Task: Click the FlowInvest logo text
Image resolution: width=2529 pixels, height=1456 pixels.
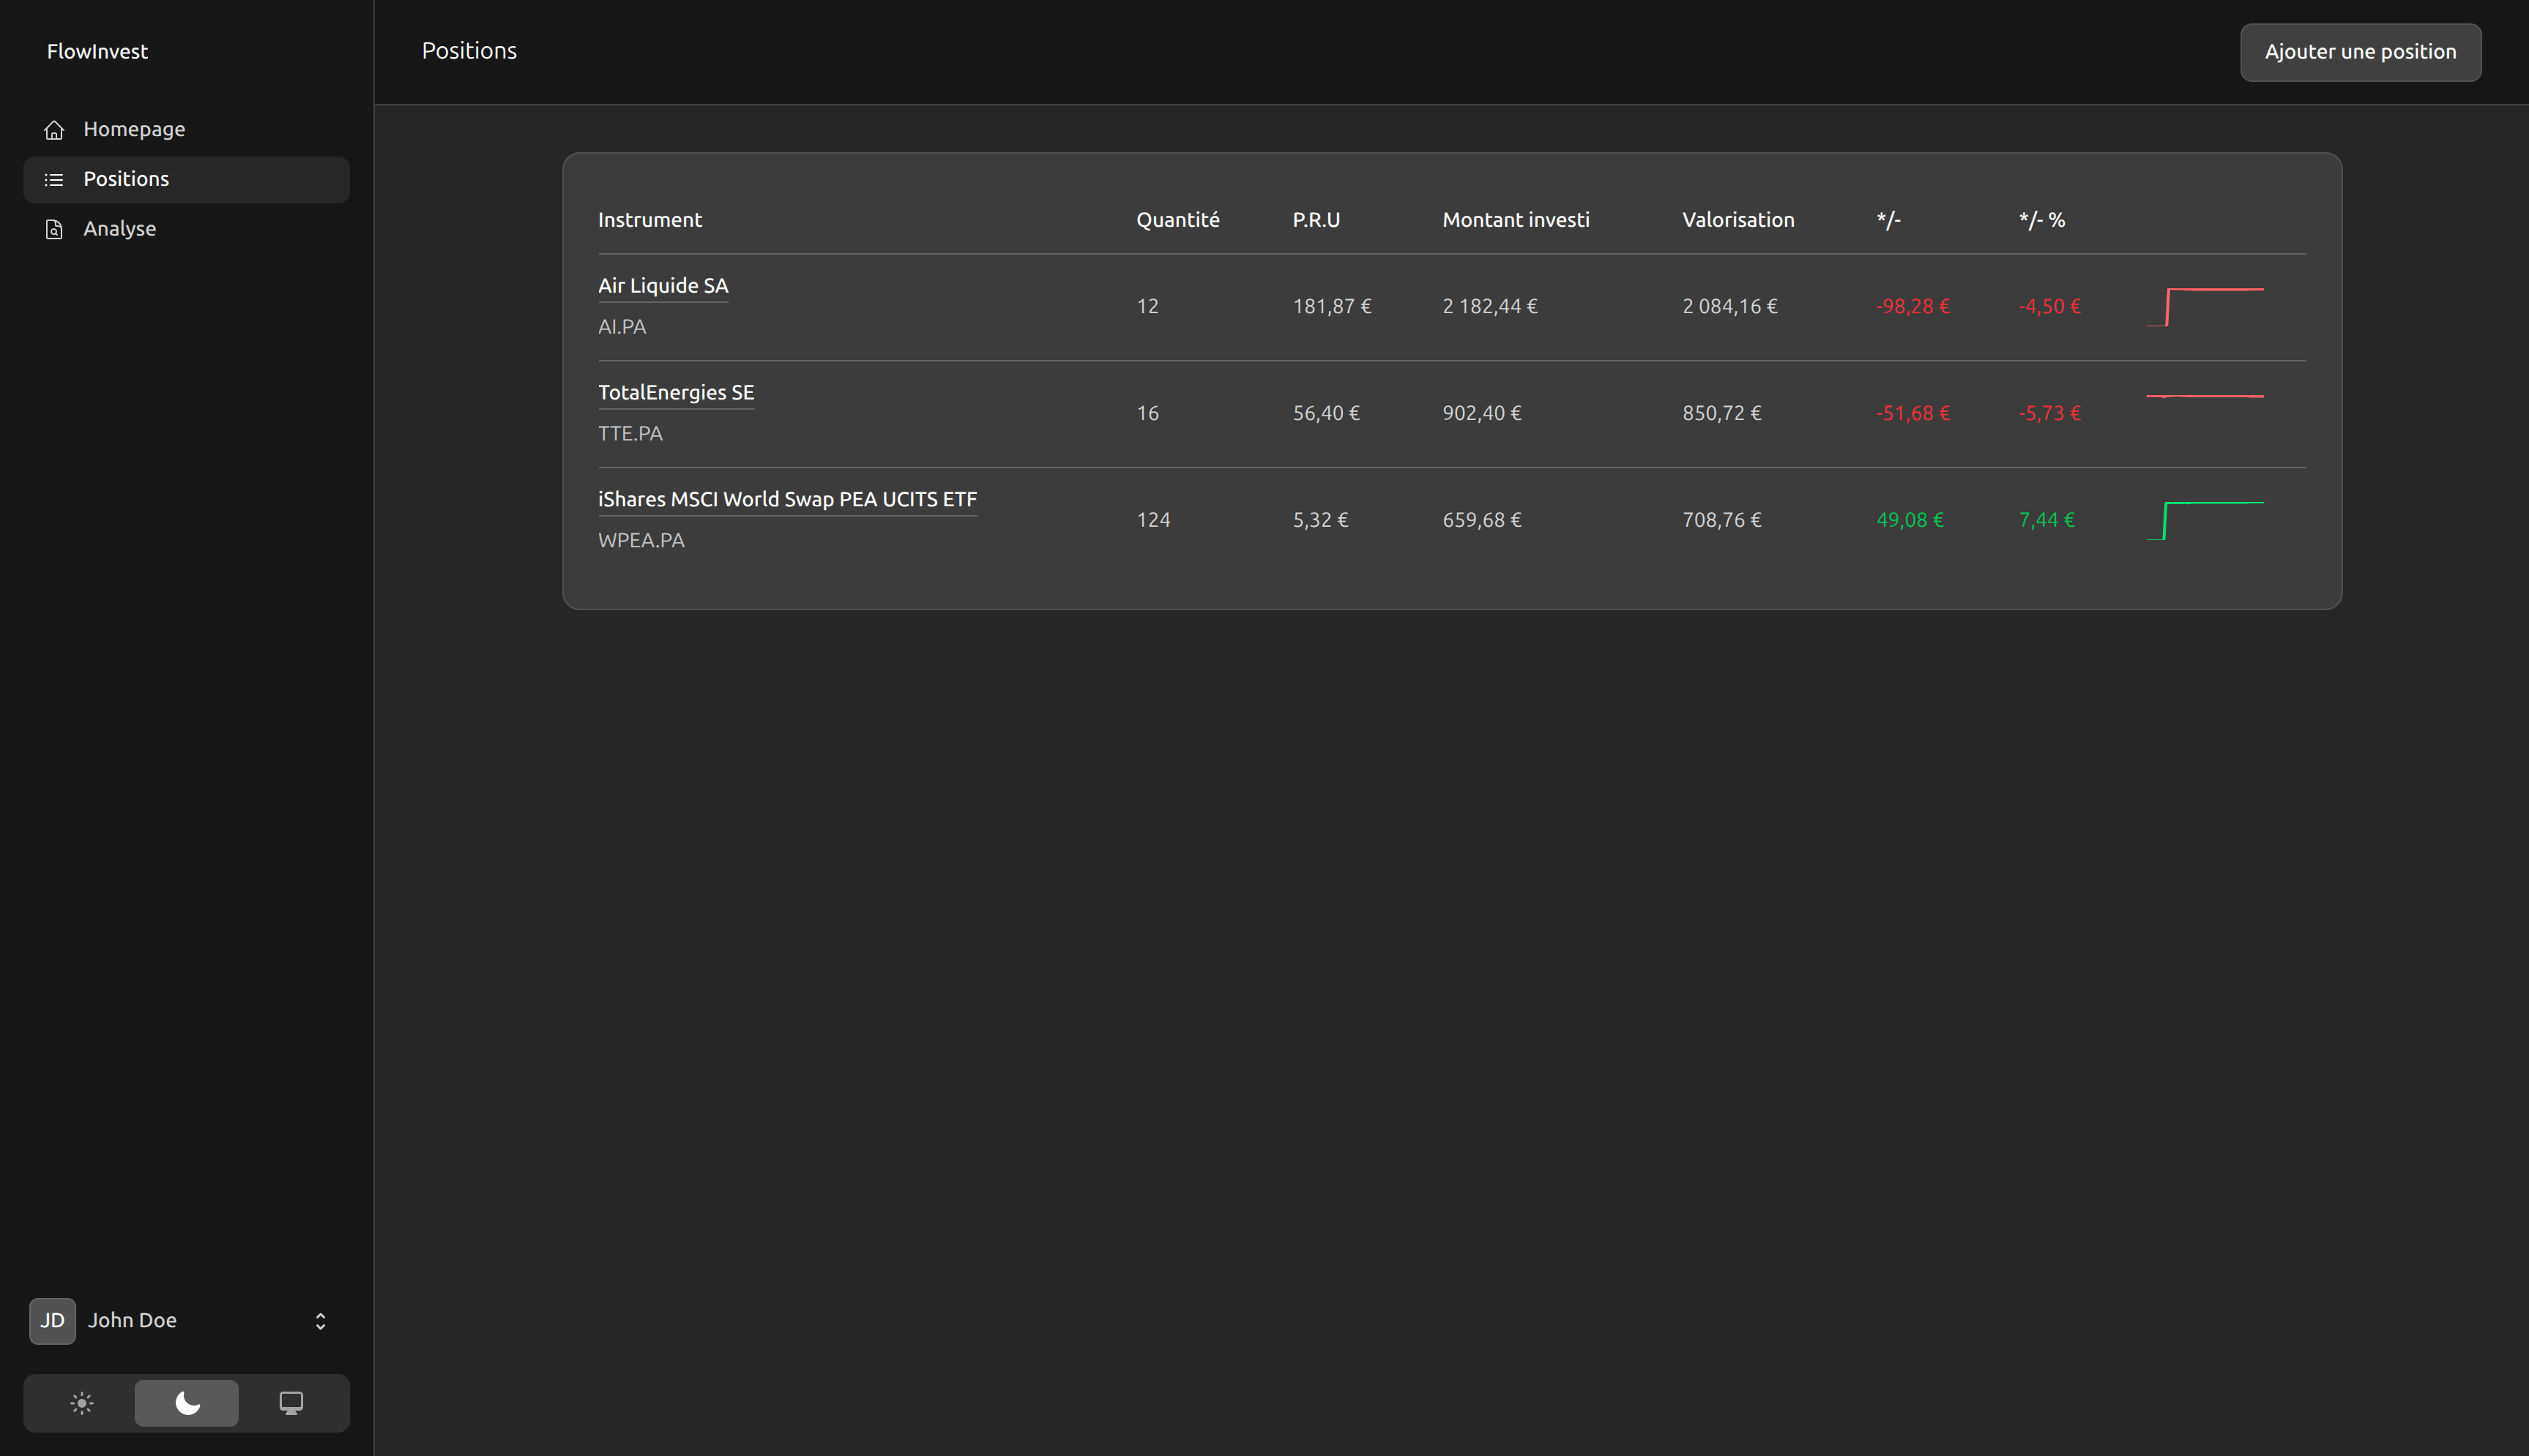Action: point(97,52)
